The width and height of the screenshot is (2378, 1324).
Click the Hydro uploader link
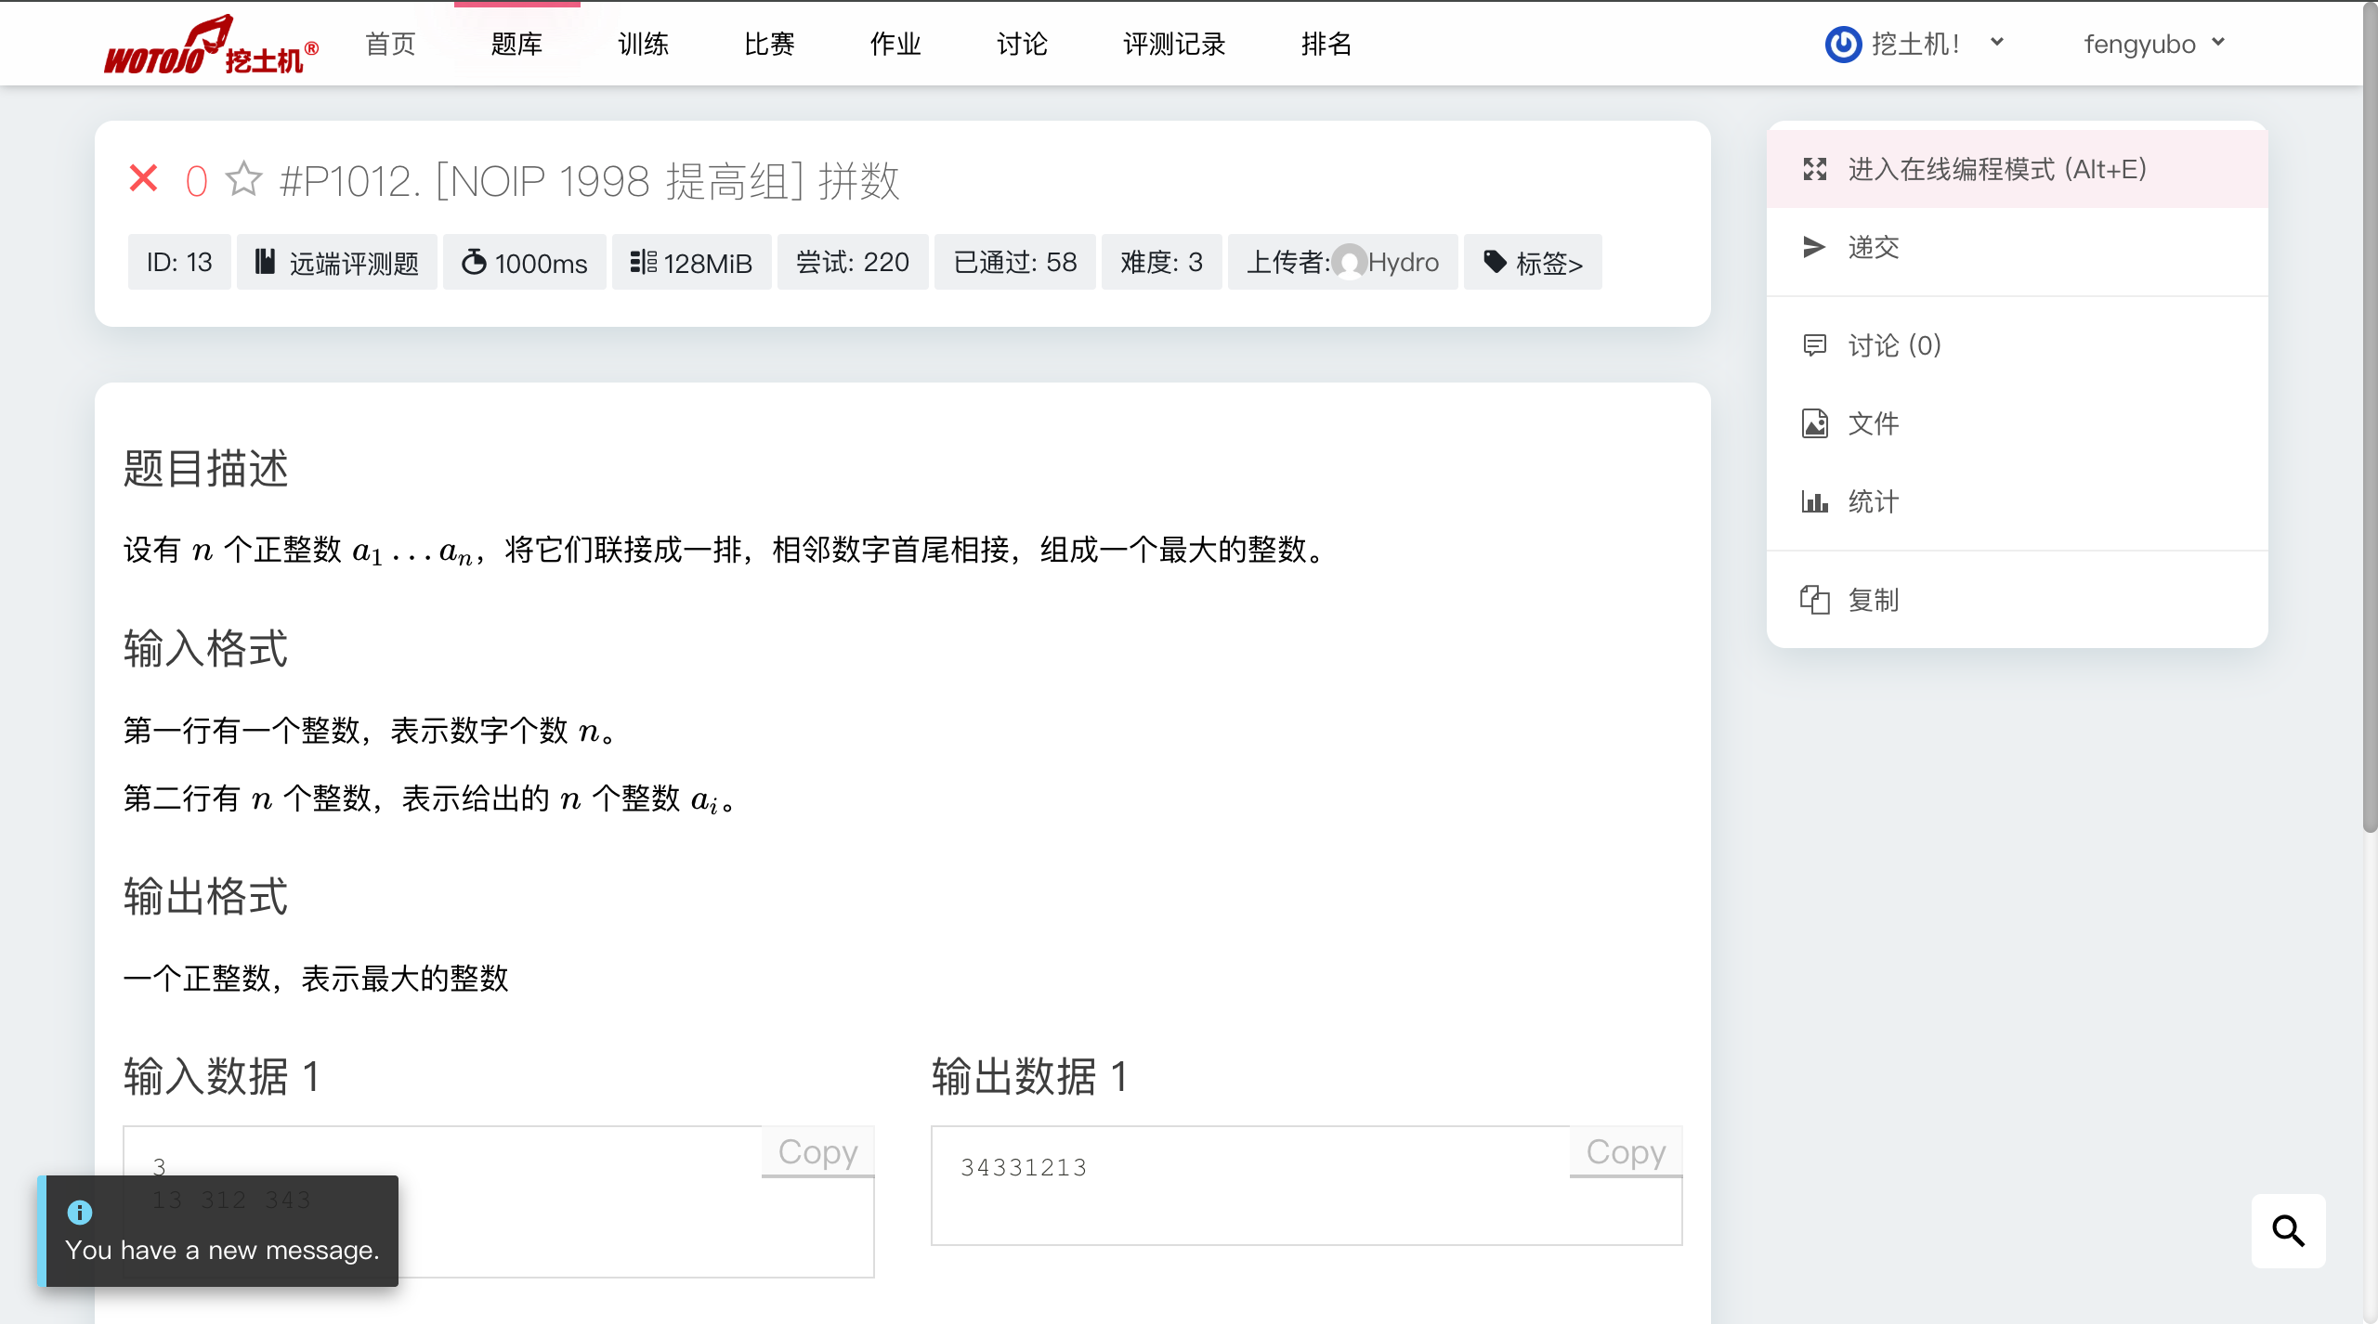tap(1403, 263)
